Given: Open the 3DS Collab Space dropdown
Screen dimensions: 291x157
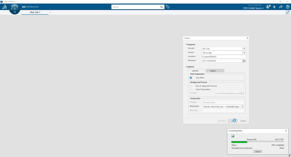Looking at the screenshot, I should (253, 8).
